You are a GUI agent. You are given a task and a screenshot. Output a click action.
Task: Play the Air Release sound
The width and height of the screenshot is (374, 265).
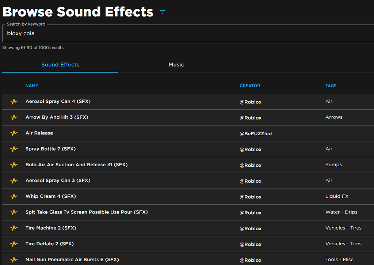click(x=14, y=133)
